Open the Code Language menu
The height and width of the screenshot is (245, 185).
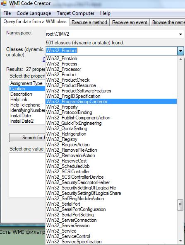(34, 13)
